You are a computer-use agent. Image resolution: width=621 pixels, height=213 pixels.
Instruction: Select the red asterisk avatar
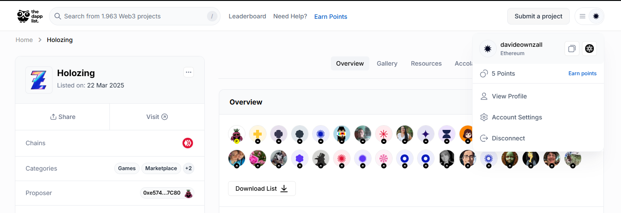click(x=384, y=134)
